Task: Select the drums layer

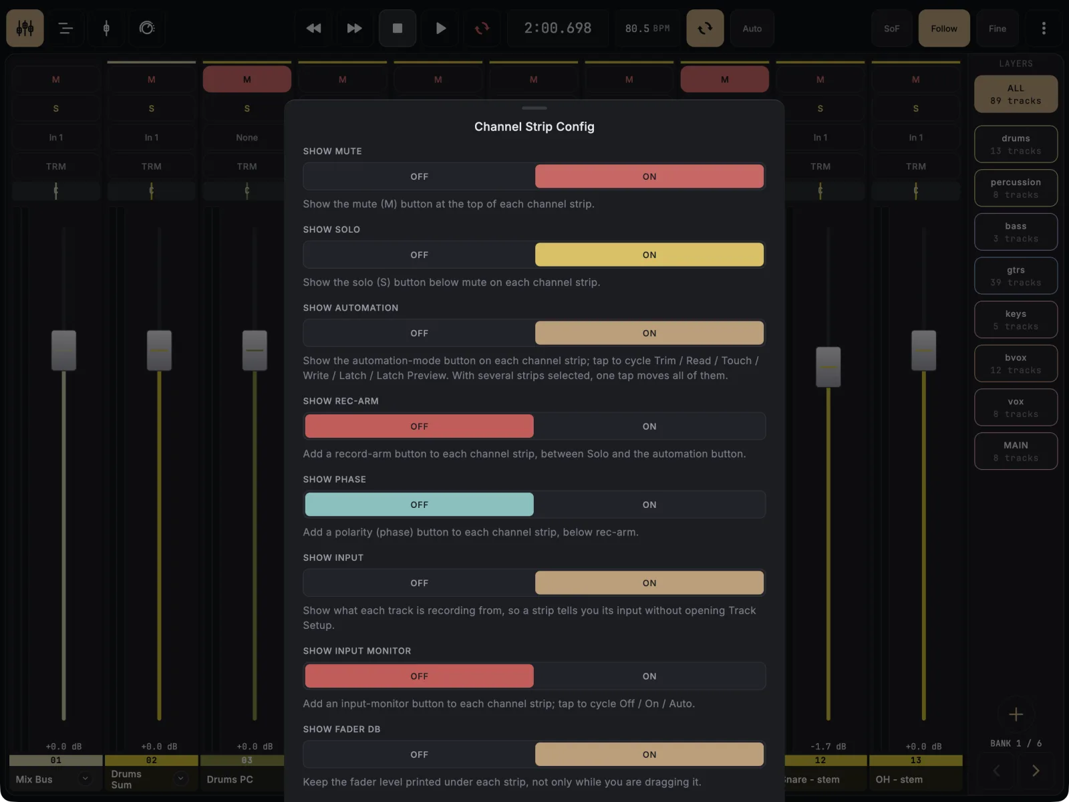Action: pos(1016,144)
